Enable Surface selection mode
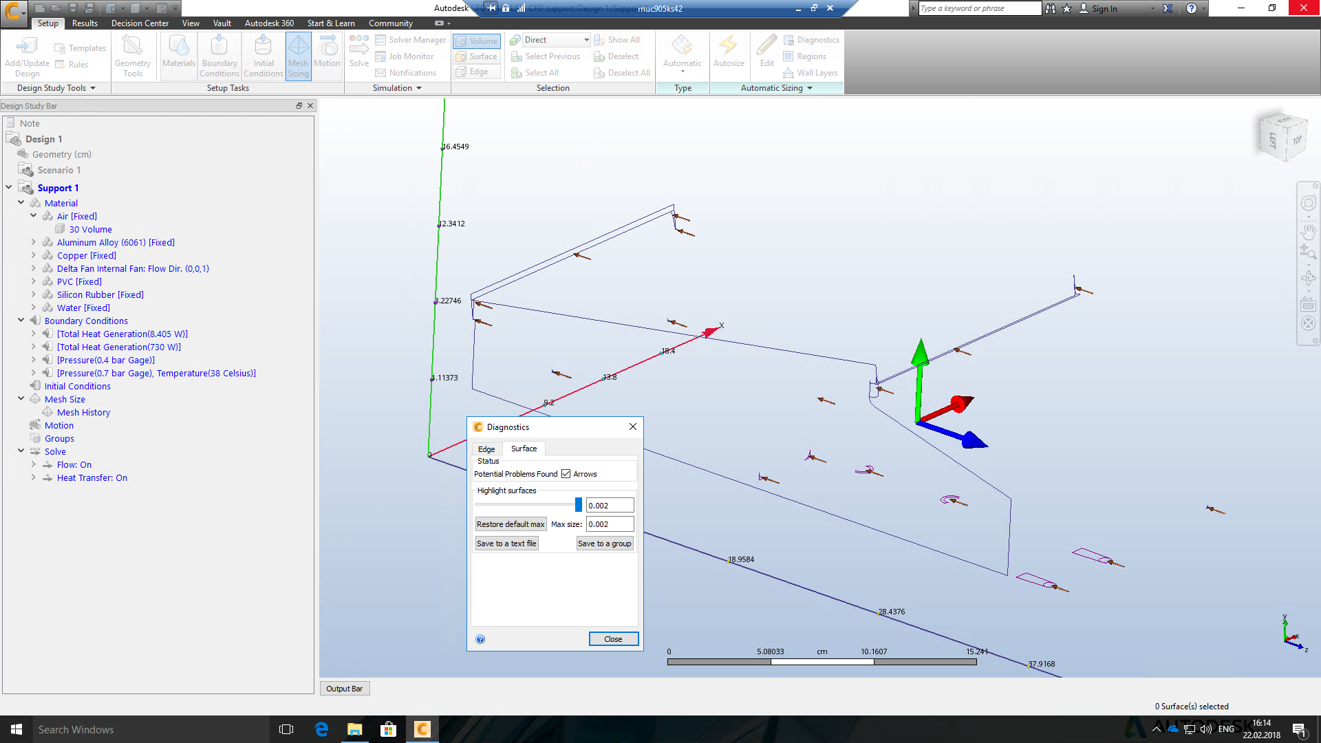Image resolution: width=1321 pixels, height=743 pixels. tap(475, 56)
